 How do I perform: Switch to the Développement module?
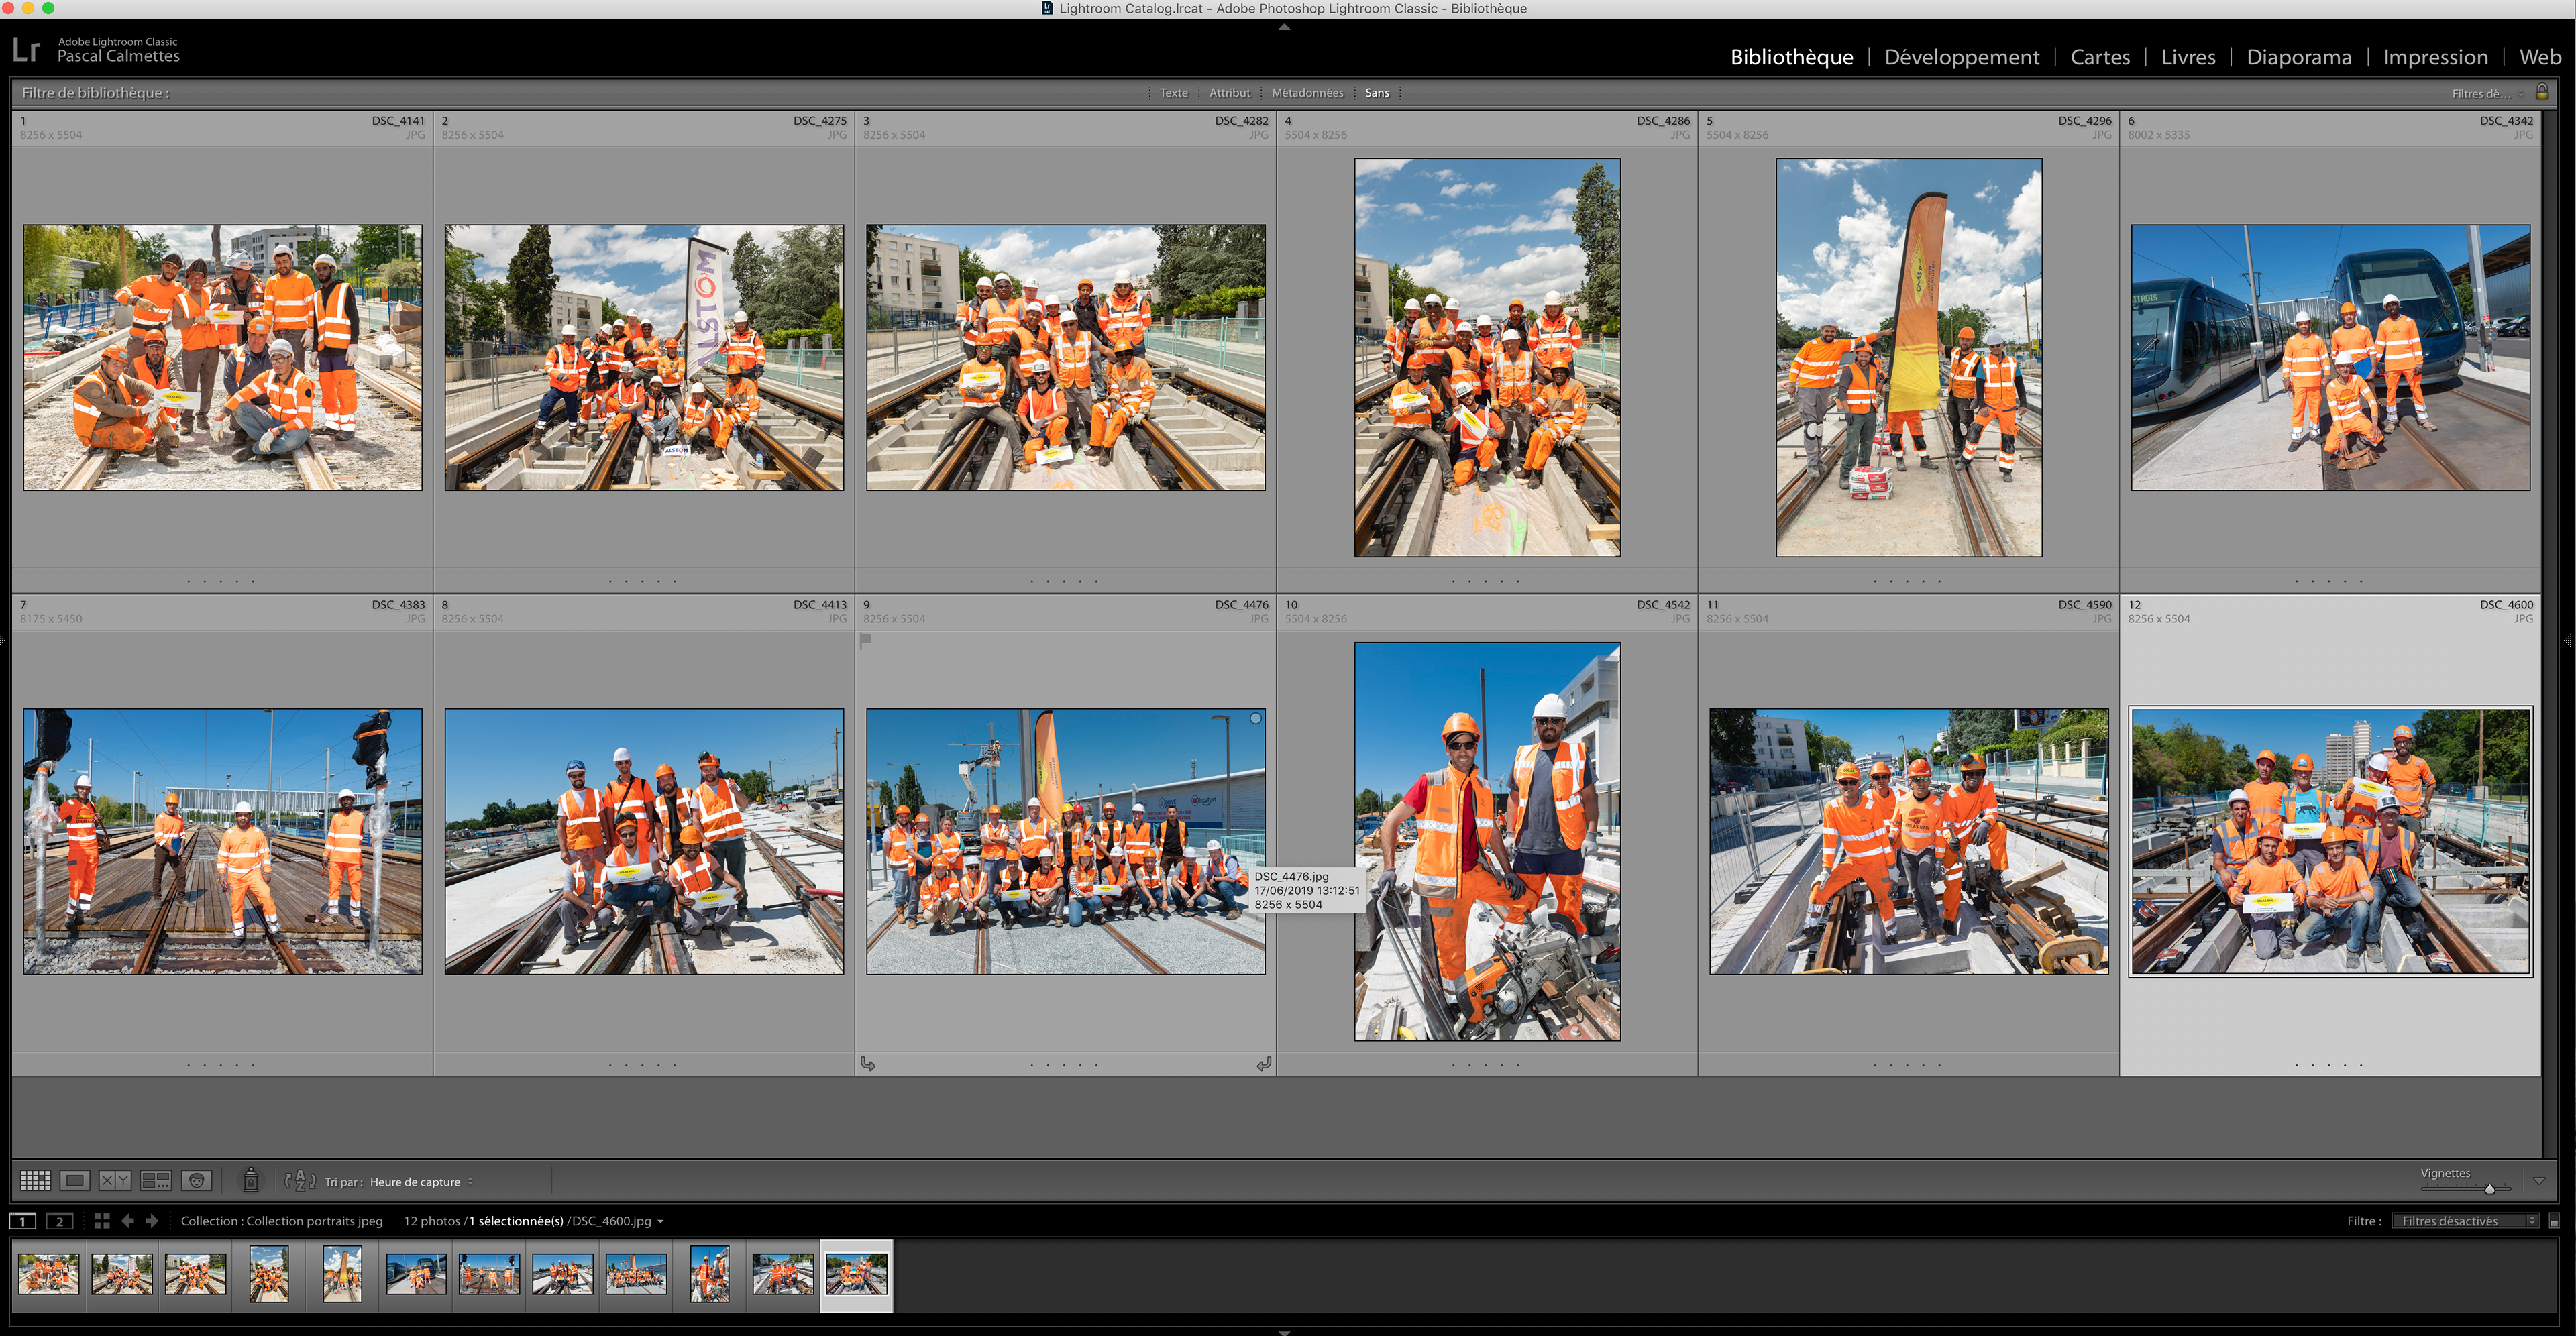click(1961, 57)
